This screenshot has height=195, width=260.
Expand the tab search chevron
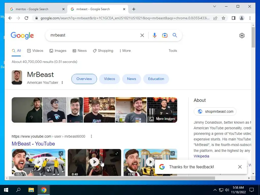pos(214,6)
